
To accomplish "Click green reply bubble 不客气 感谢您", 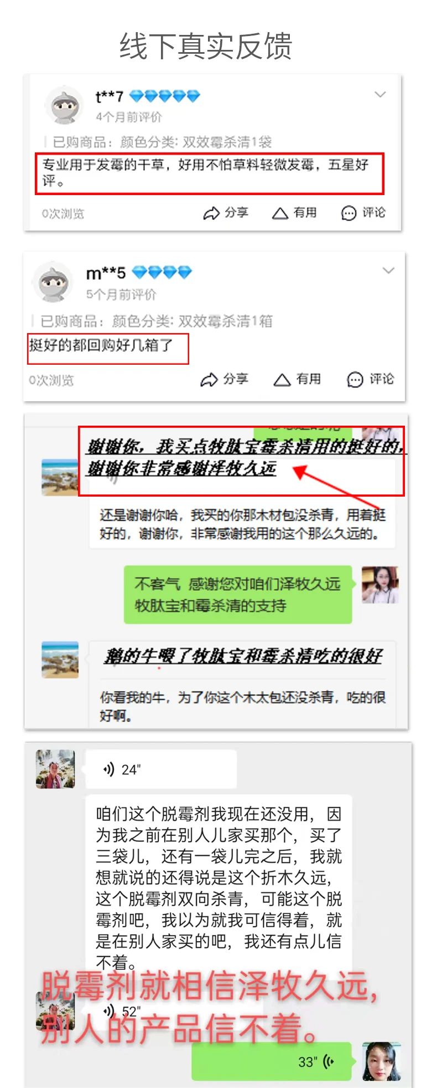I will [x=238, y=595].
